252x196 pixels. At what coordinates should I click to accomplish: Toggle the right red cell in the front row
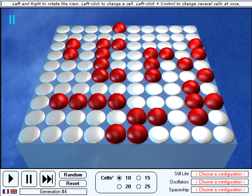(x=137, y=134)
